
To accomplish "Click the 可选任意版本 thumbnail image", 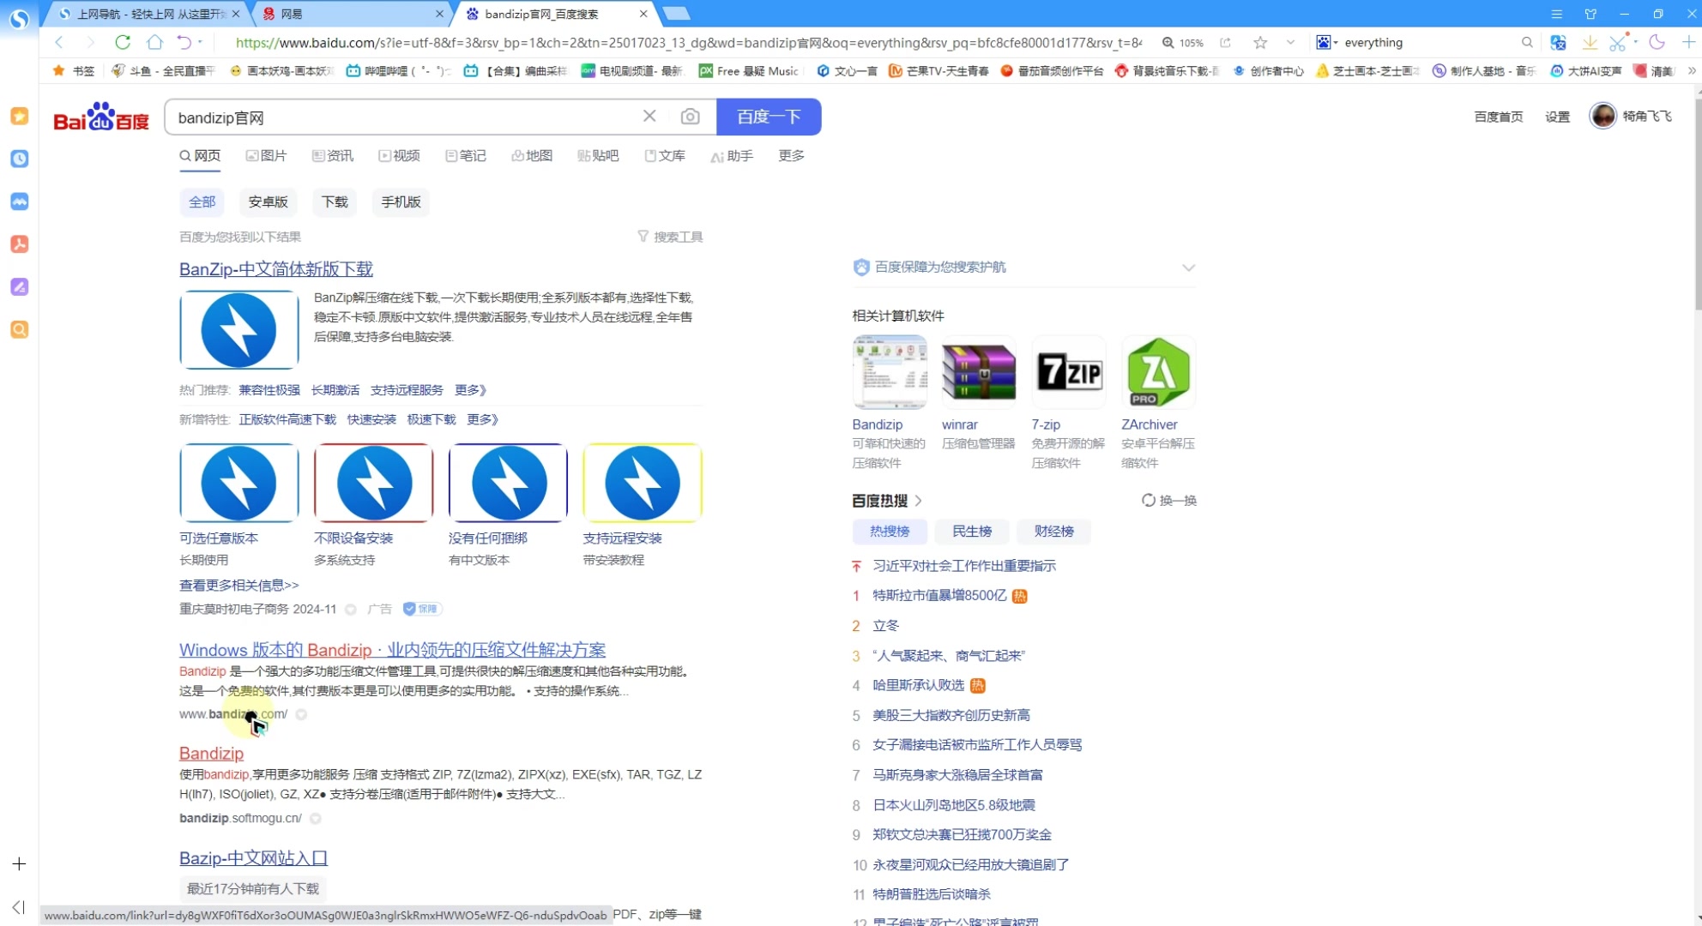I will tap(239, 483).
